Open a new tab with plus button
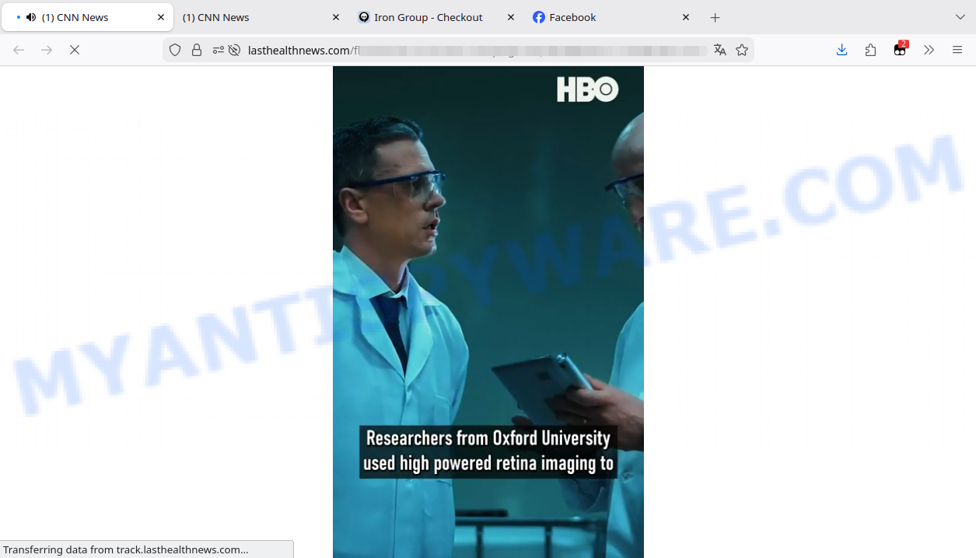976x558 pixels. coord(715,17)
